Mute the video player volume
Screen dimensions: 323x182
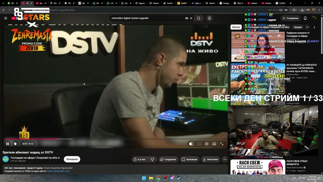[x=15, y=144]
